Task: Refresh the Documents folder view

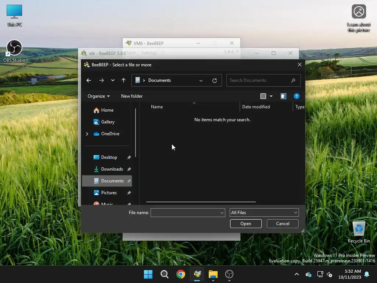Action: 215,81
